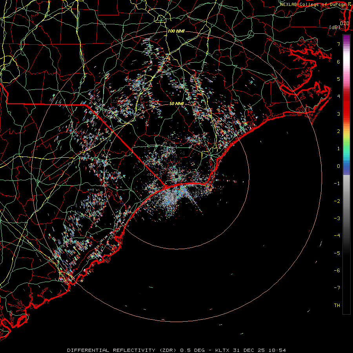Click the -6 legend value
This screenshot has height=353, width=353.
pyautogui.click(x=337, y=271)
